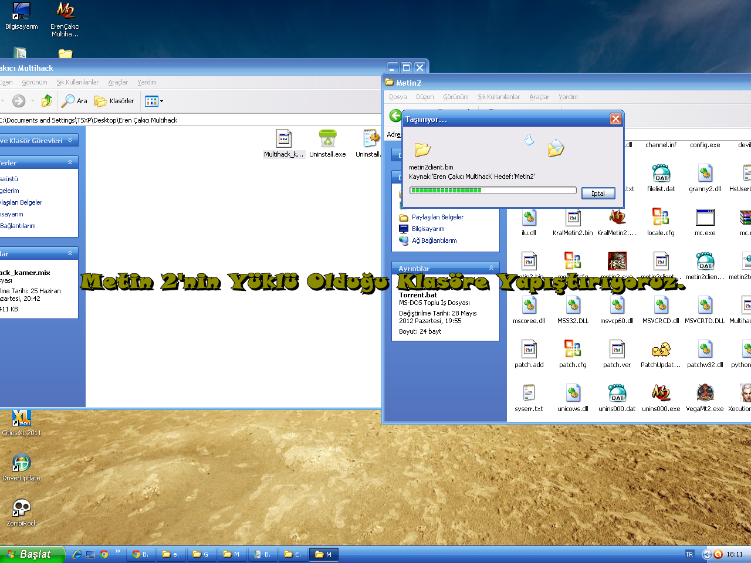Launch Cities XL 2011 desktop shortcut
Image resolution: width=751 pixels, height=563 pixels.
coord(21,423)
